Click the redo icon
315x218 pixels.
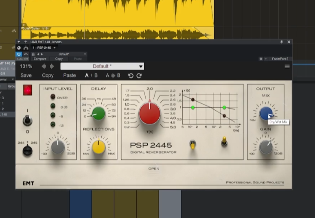(139, 76)
